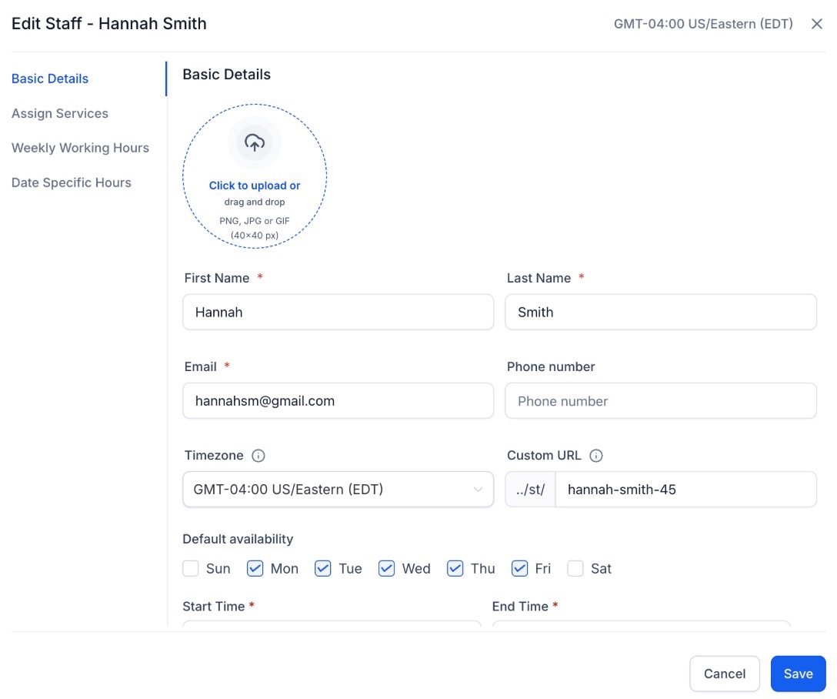Save the staff changes
The height and width of the screenshot is (699, 837).
point(798,674)
